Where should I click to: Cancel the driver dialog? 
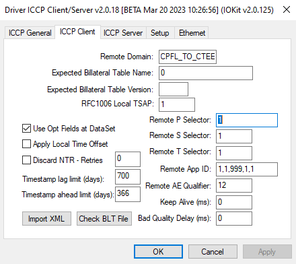click(x=213, y=251)
